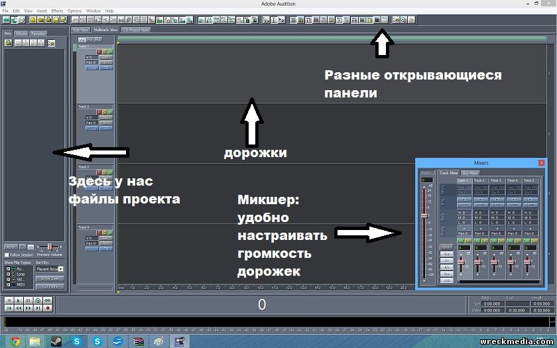Mute Track 1 in the Mixers window
The image size is (557, 348).
click(x=461, y=241)
